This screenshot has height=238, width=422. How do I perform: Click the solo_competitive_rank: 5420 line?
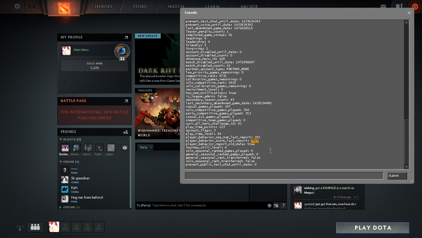(x=211, y=83)
